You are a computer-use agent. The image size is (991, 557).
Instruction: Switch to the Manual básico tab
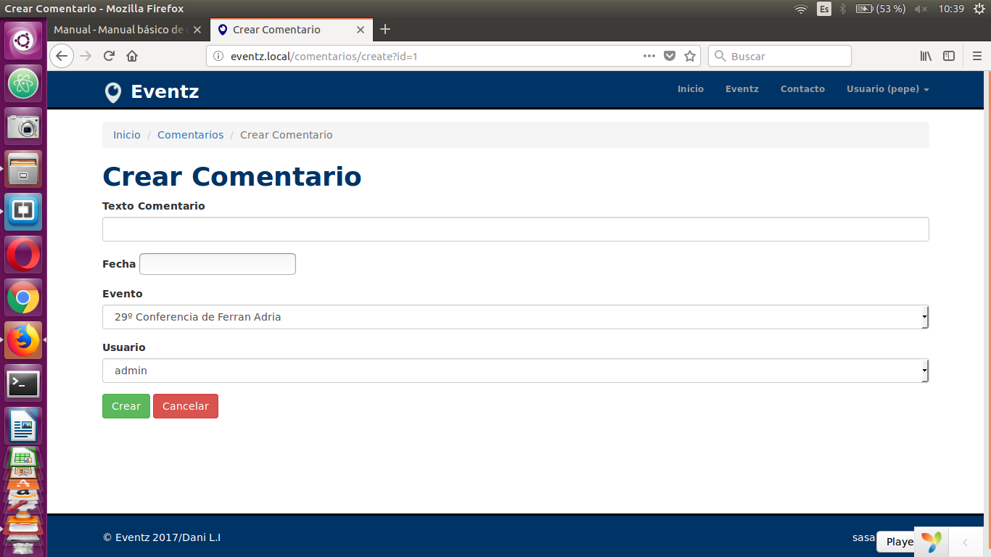pyautogui.click(x=120, y=30)
